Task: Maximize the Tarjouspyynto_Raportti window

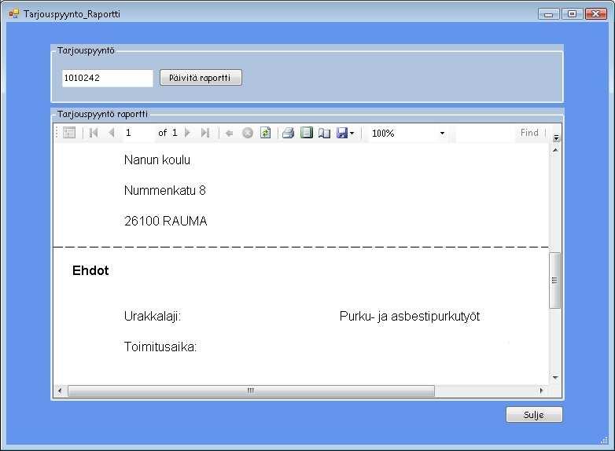Action: tap(572, 14)
